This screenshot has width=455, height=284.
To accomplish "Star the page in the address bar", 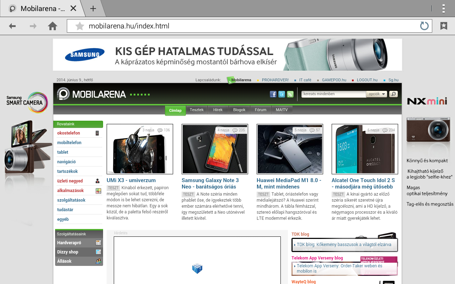I will coord(80,26).
